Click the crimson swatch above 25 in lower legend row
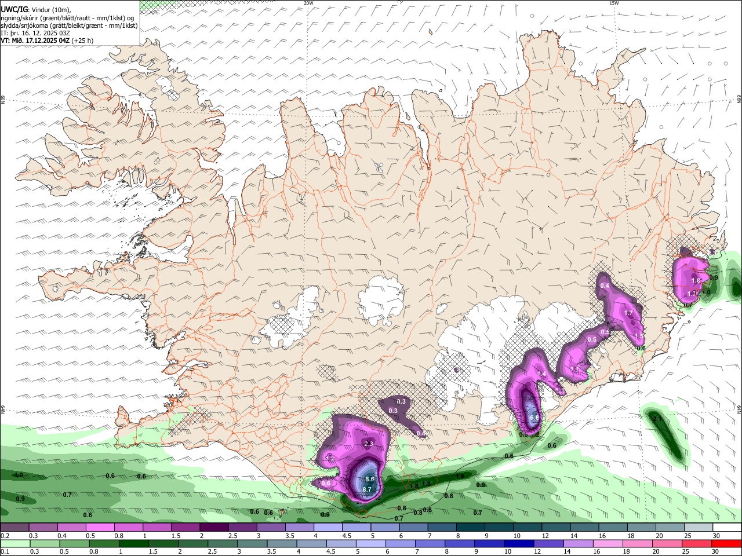Viewport: 742px width, 556px height. [x=697, y=543]
